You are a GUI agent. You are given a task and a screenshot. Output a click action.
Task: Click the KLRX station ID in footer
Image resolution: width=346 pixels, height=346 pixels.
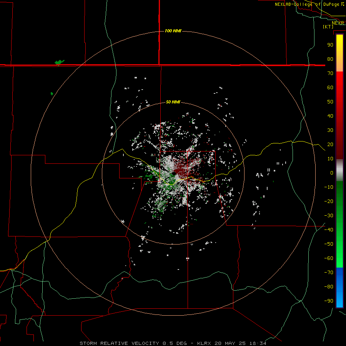[205, 343]
